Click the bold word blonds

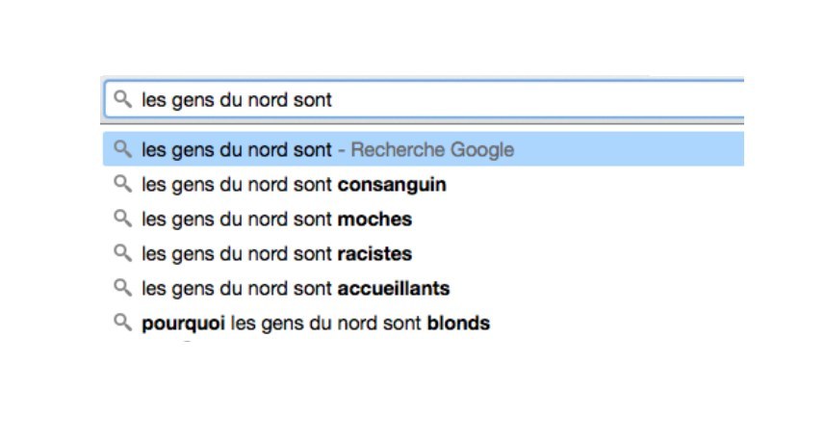click(x=458, y=324)
